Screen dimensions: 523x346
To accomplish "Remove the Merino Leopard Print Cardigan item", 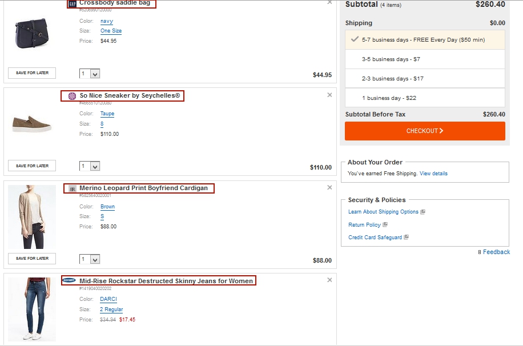I will (329, 188).
